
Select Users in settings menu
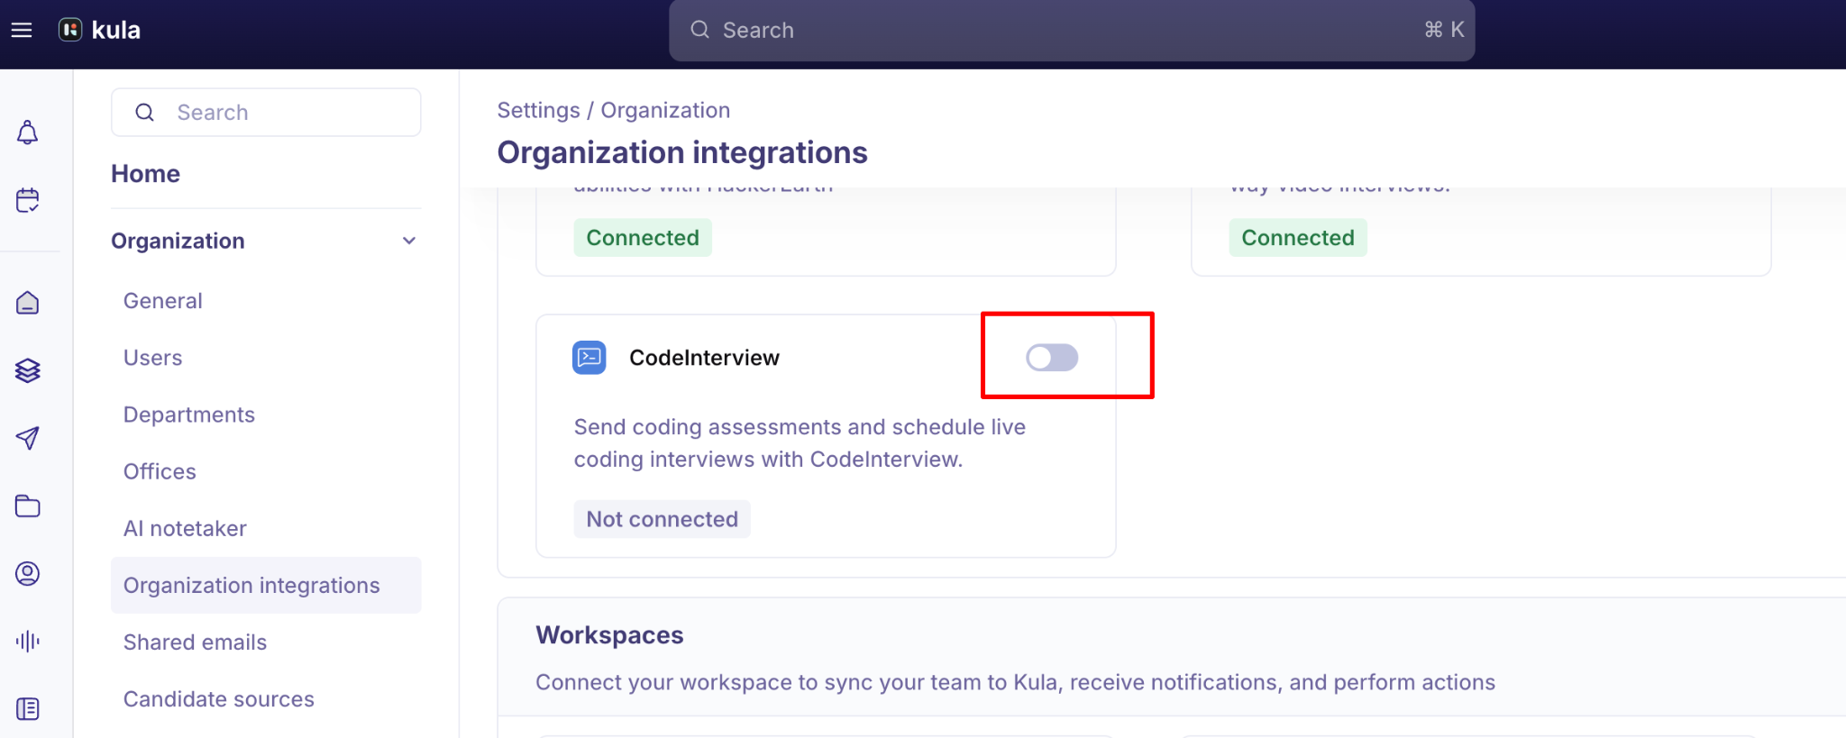(x=153, y=358)
